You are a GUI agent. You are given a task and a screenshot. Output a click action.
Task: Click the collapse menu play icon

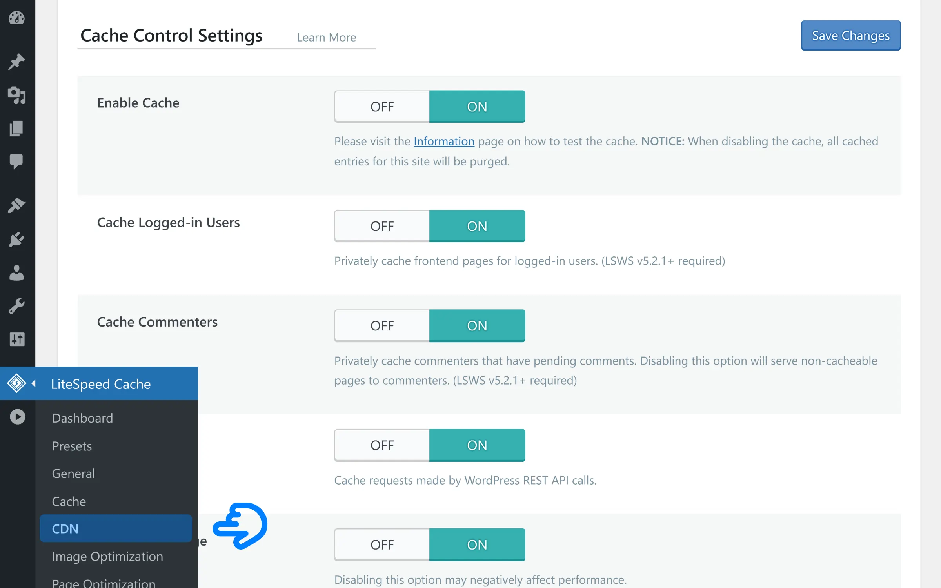point(18,417)
